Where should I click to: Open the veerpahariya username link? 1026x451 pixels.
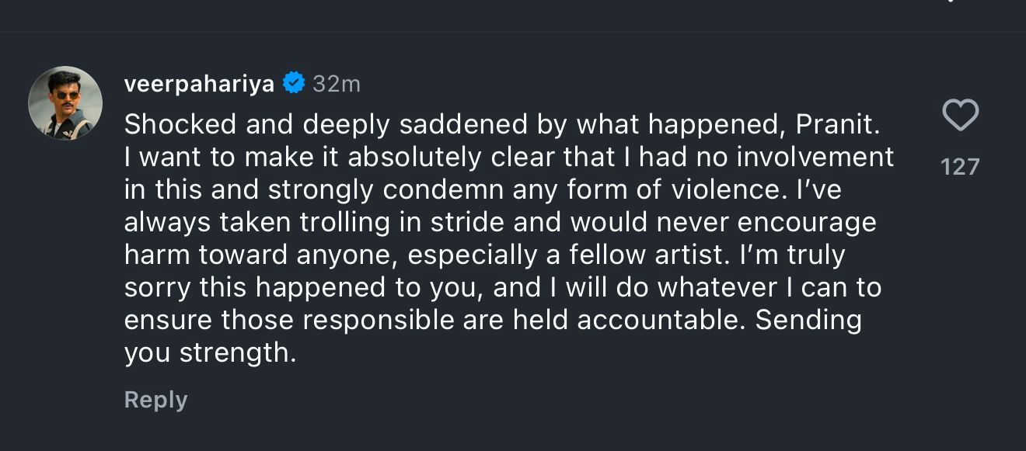click(x=199, y=83)
